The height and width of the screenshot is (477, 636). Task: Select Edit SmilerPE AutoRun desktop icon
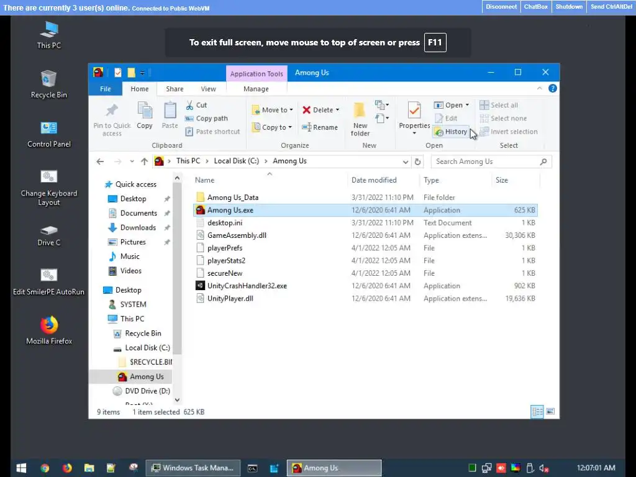[x=48, y=281]
